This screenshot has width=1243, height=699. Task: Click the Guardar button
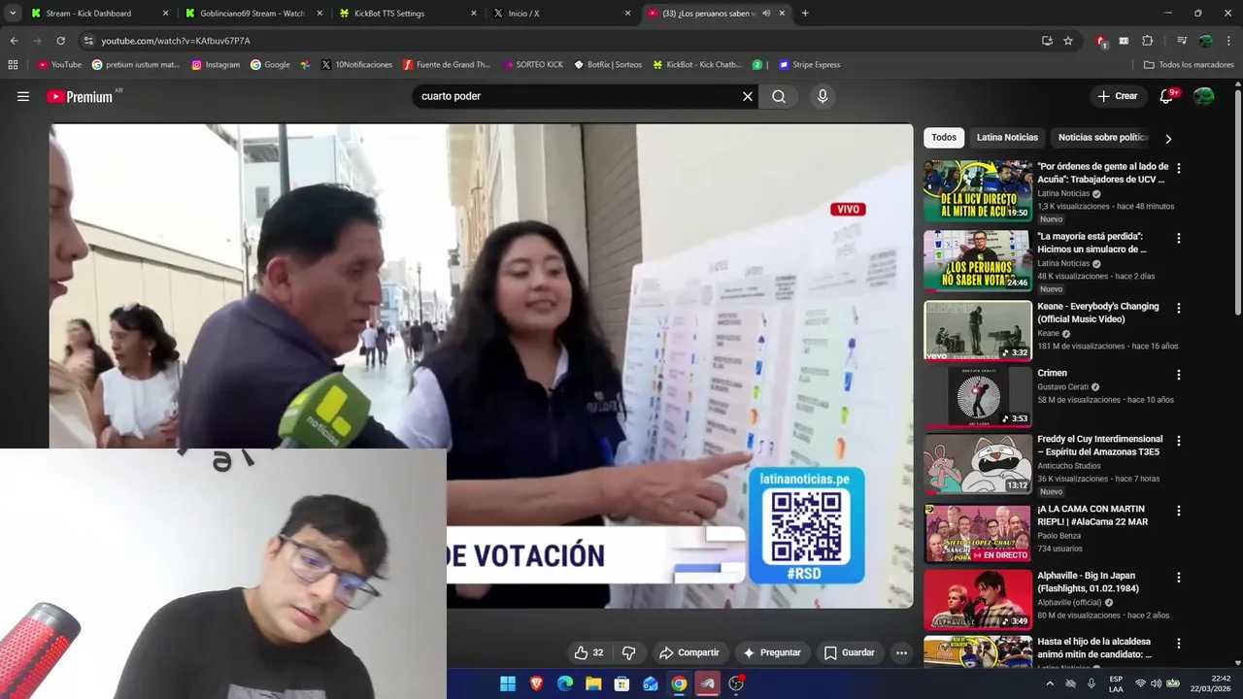849,652
